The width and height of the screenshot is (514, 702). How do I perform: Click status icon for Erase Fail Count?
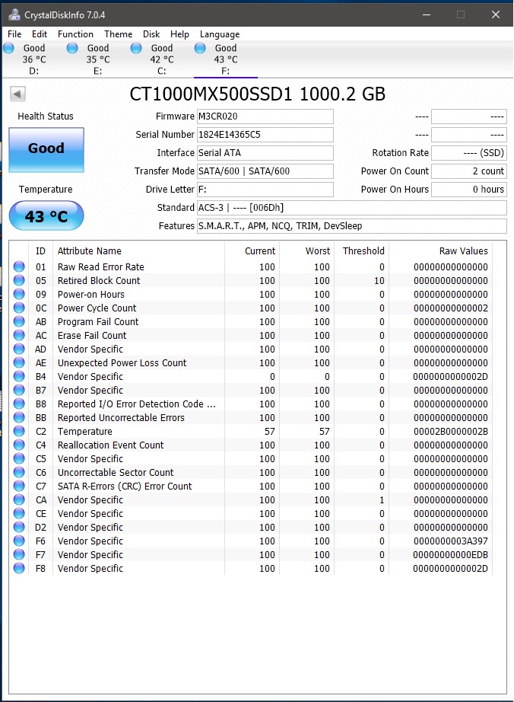coord(19,335)
